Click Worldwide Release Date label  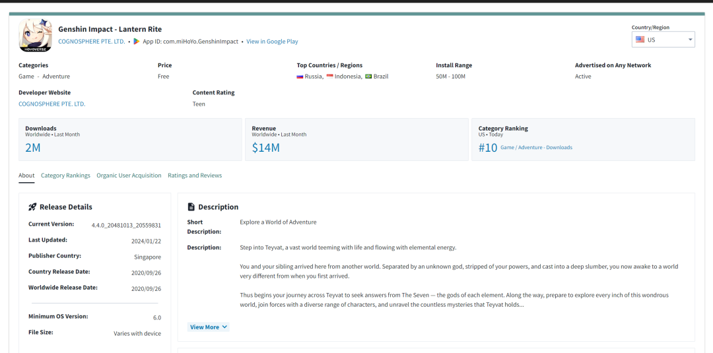coord(63,288)
